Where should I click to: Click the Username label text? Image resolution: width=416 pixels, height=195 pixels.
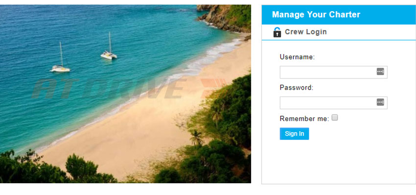pyautogui.click(x=297, y=57)
